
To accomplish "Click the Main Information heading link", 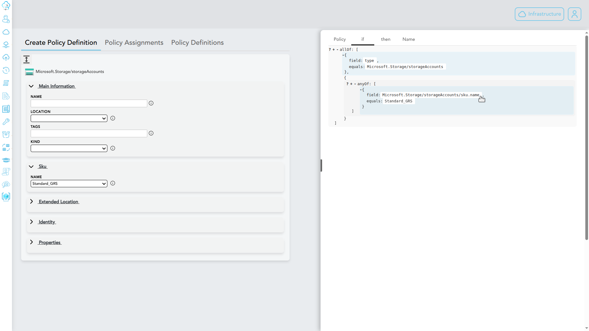I will (57, 86).
